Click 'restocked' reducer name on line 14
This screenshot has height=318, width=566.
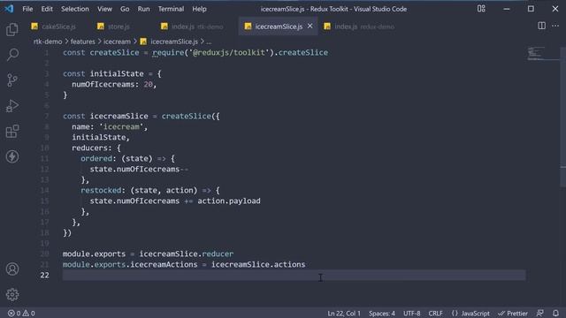tap(101, 191)
